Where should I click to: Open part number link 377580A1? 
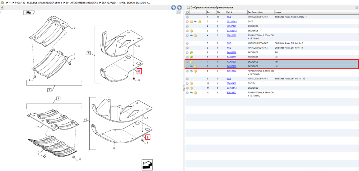[232, 31]
